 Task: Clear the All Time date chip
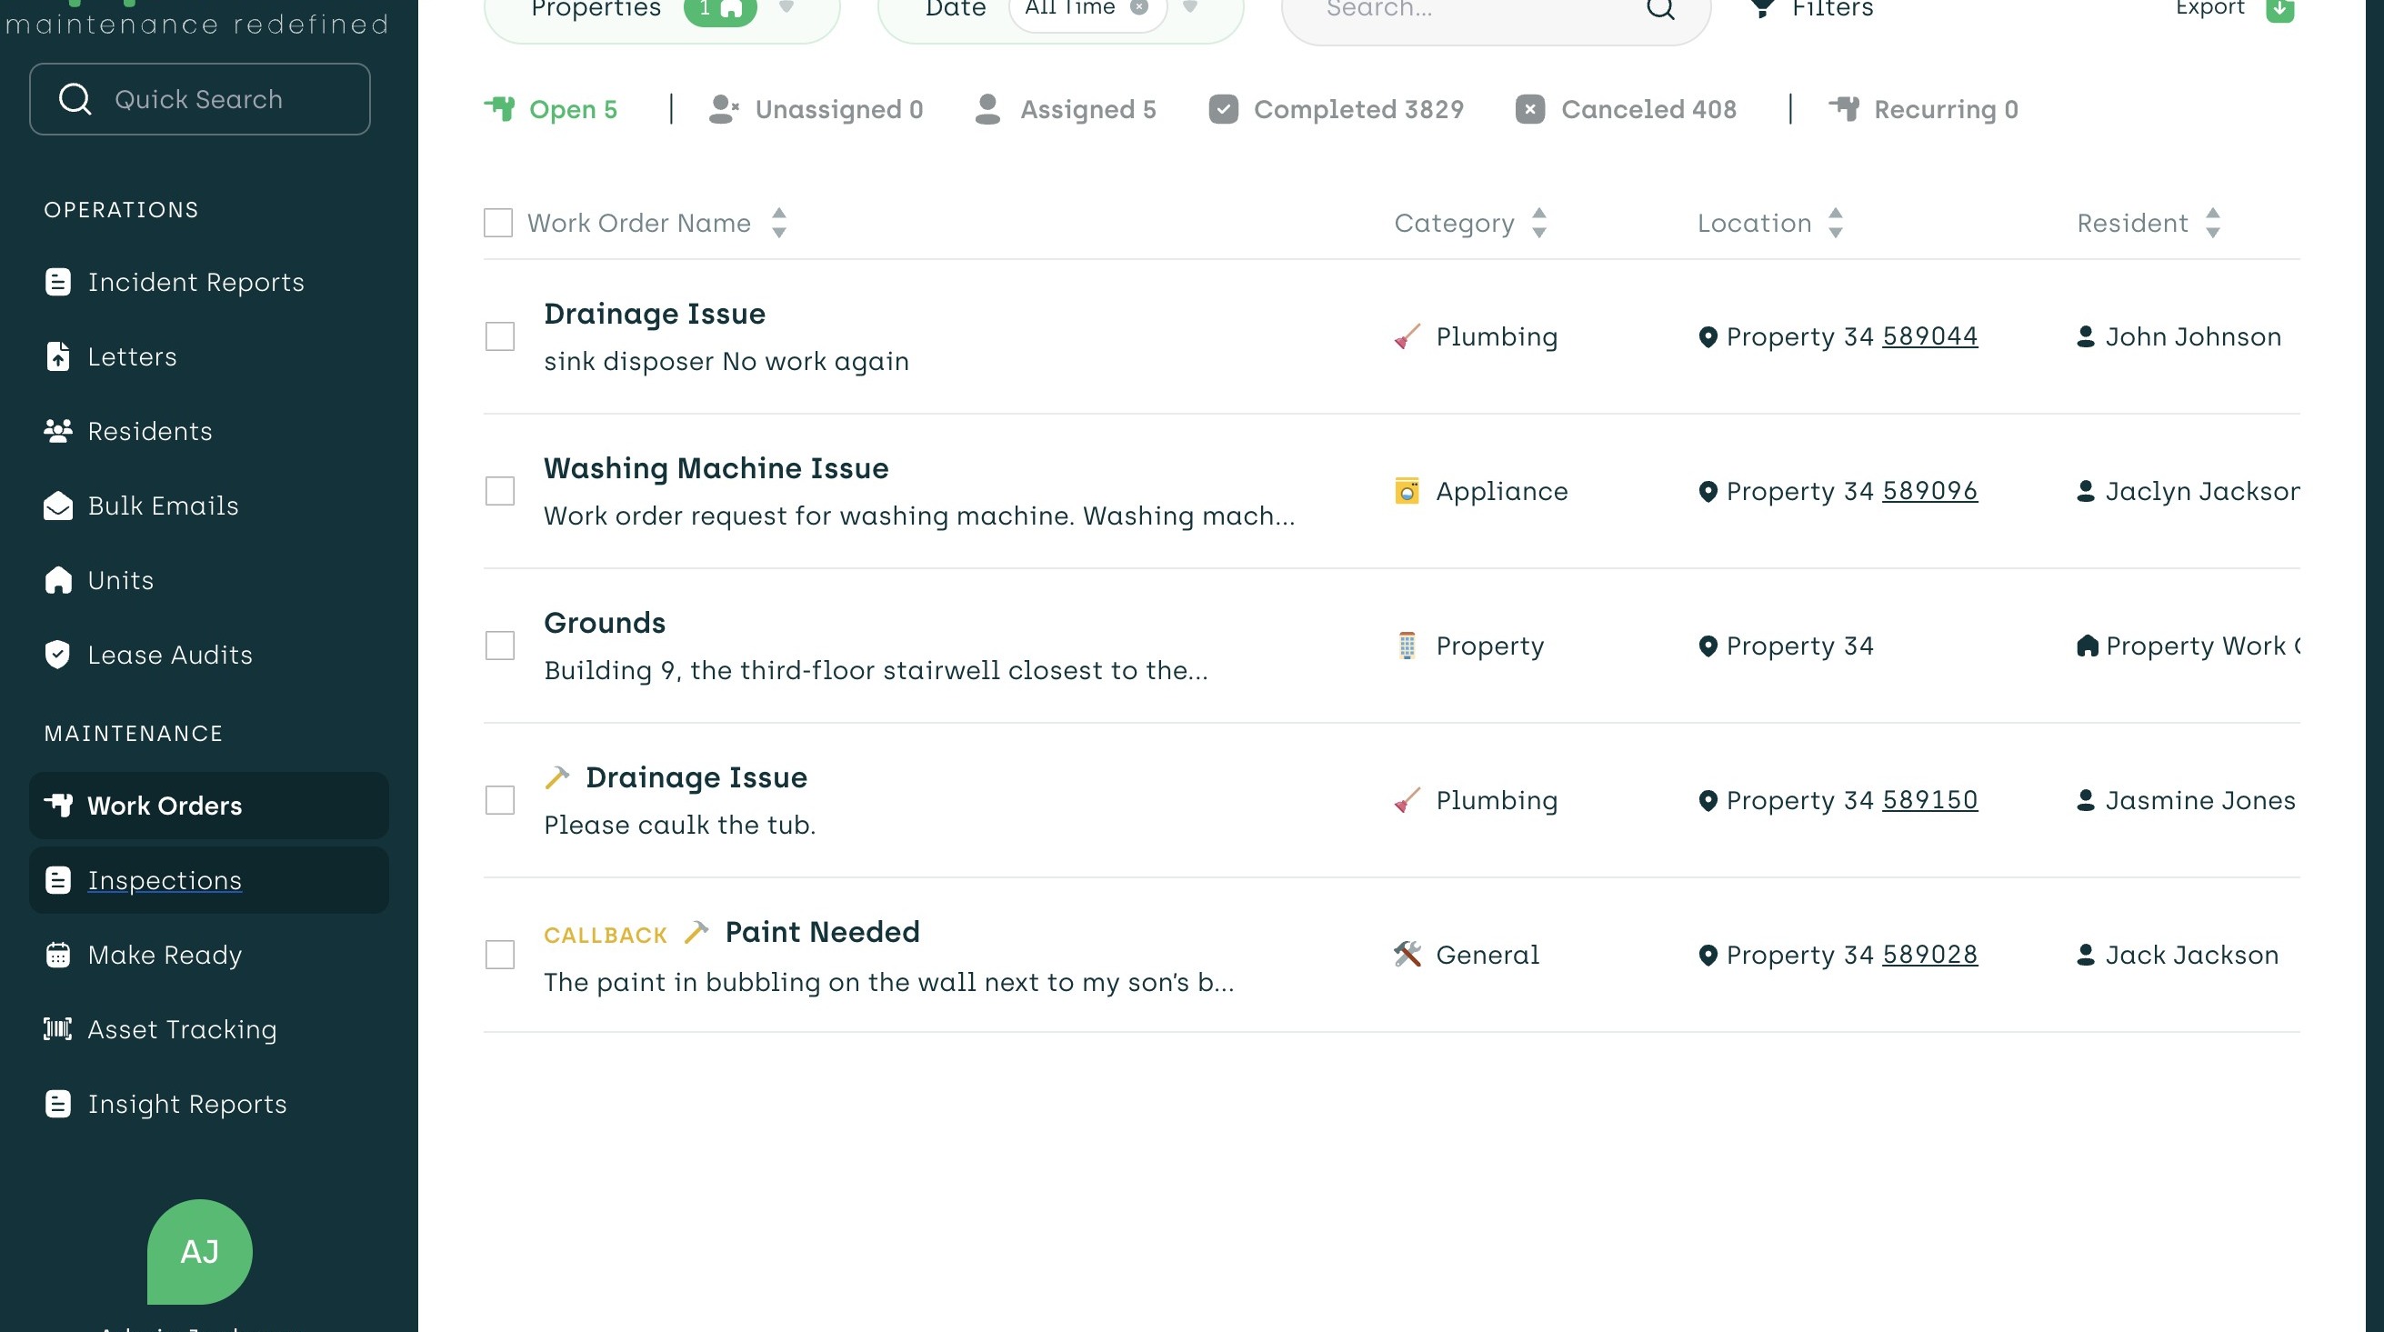pyautogui.click(x=1139, y=7)
